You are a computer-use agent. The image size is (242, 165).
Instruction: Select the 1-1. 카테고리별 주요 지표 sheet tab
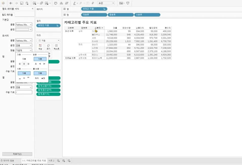34,160
